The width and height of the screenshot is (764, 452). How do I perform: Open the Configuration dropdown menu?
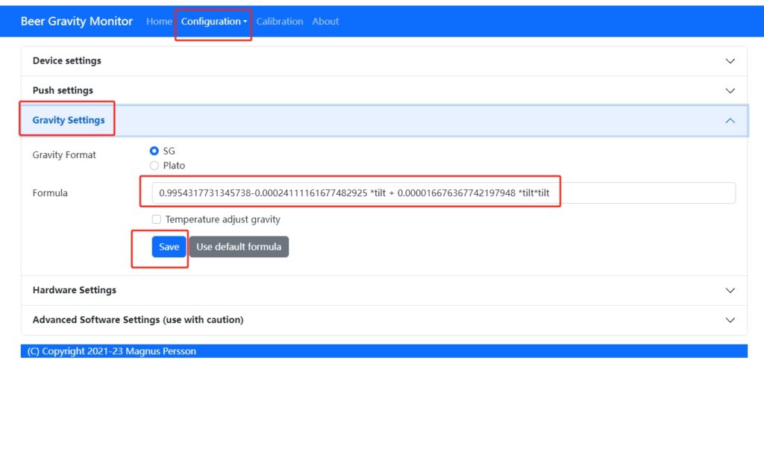point(213,22)
